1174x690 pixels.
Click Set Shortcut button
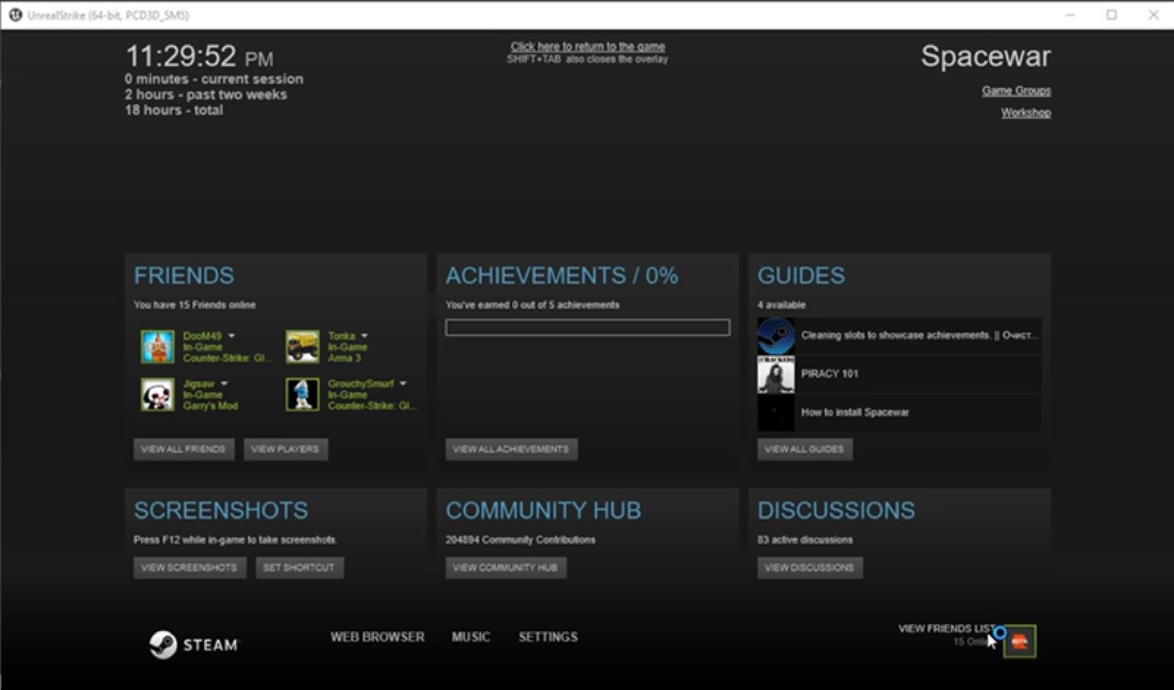[x=299, y=567]
